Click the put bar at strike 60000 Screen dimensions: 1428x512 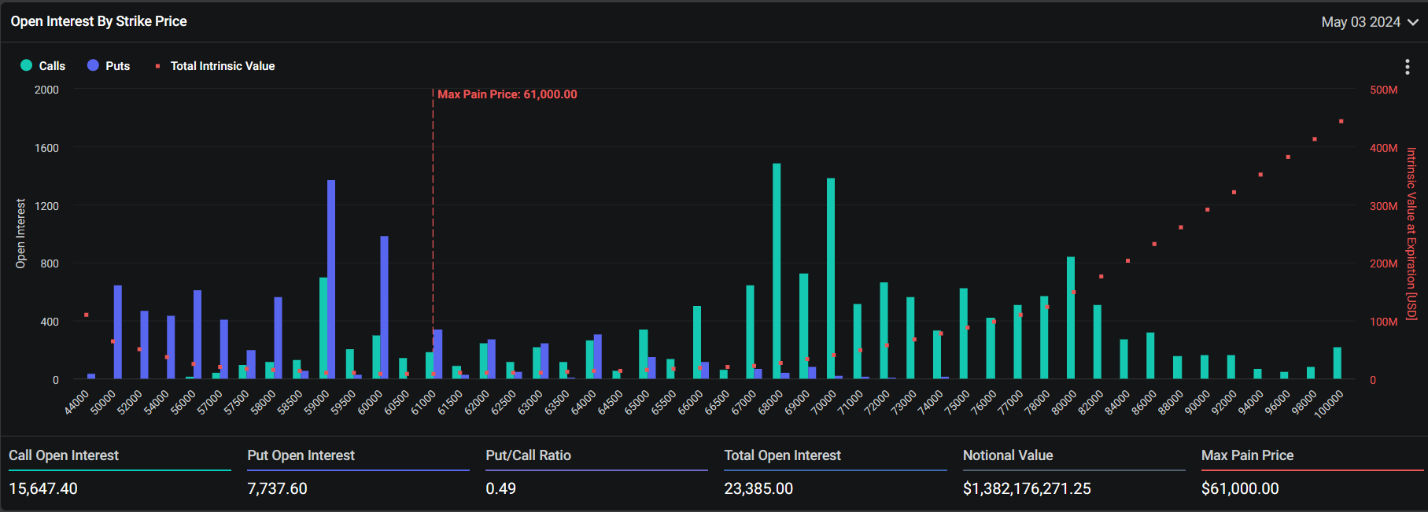[x=384, y=307]
